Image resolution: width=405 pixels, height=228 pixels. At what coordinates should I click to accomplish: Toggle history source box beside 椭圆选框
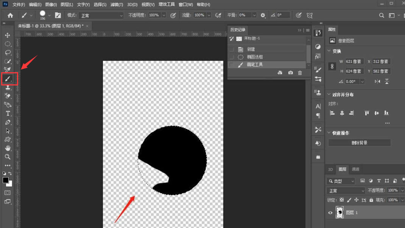[x=232, y=57]
